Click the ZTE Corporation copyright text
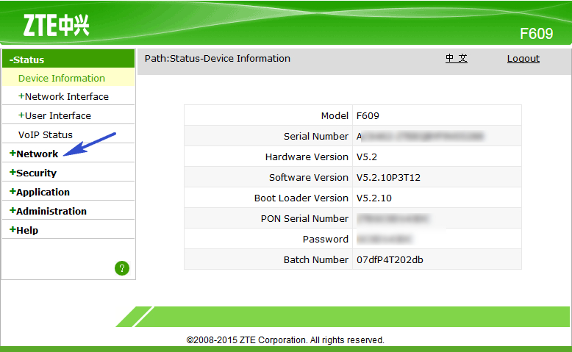Viewport: 572px width, 352px height. 285,340
